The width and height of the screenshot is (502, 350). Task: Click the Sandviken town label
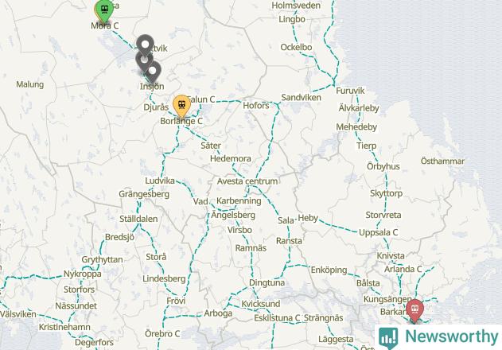(301, 98)
